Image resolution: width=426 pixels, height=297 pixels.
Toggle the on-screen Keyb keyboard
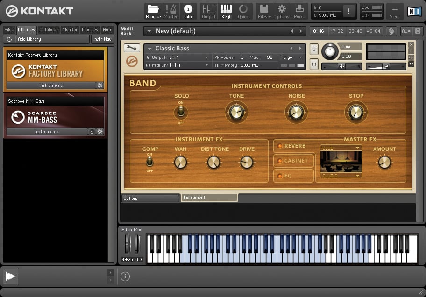click(226, 11)
